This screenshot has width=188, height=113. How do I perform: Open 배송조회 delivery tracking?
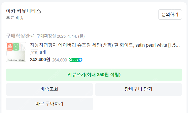[50, 89]
